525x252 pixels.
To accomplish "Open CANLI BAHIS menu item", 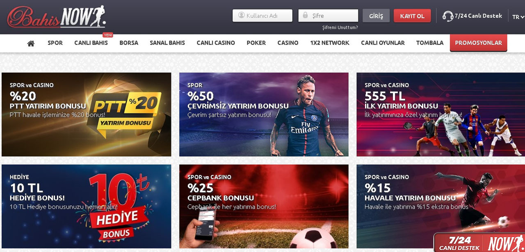I will (x=91, y=43).
